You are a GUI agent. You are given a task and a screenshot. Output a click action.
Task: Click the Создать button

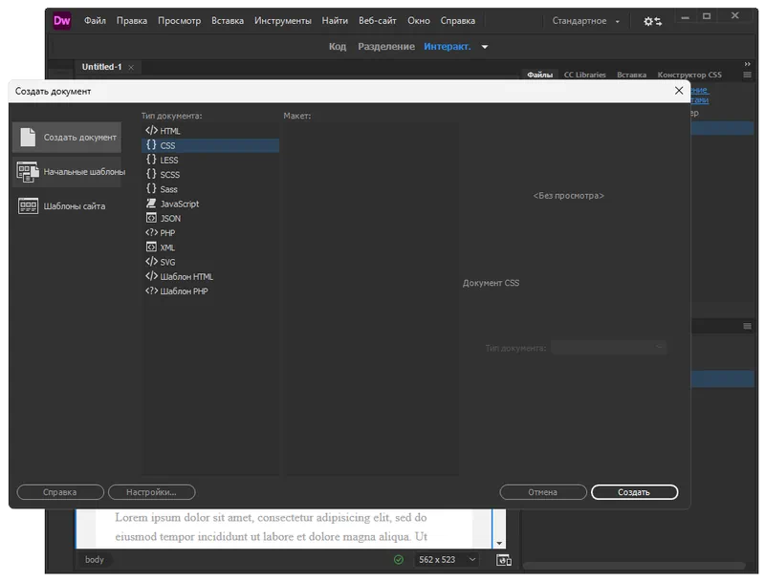[634, 492]
